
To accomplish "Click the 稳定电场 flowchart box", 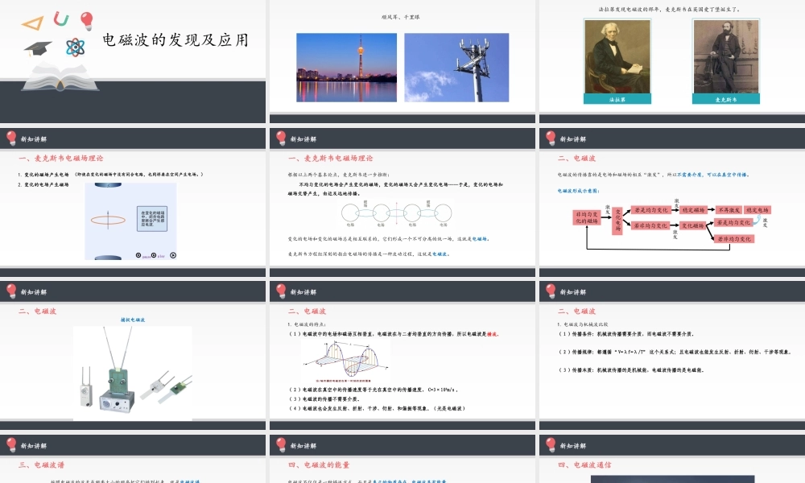I will (x=758, y=210).
